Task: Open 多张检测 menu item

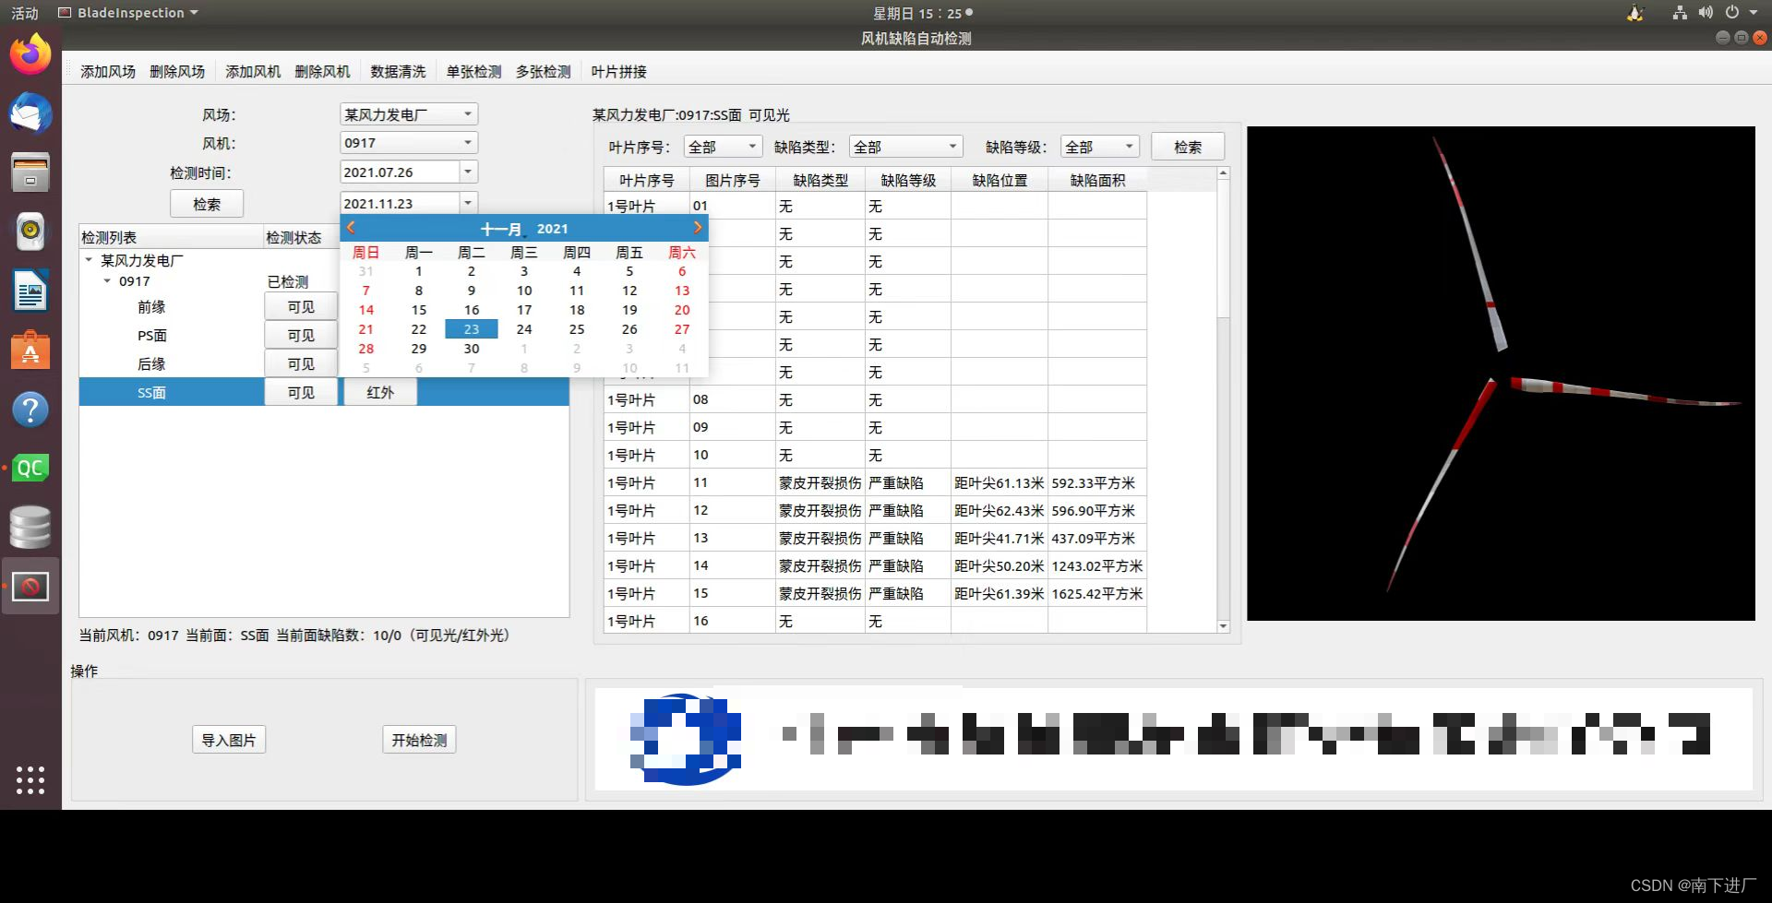Action: tap(543, 72)
